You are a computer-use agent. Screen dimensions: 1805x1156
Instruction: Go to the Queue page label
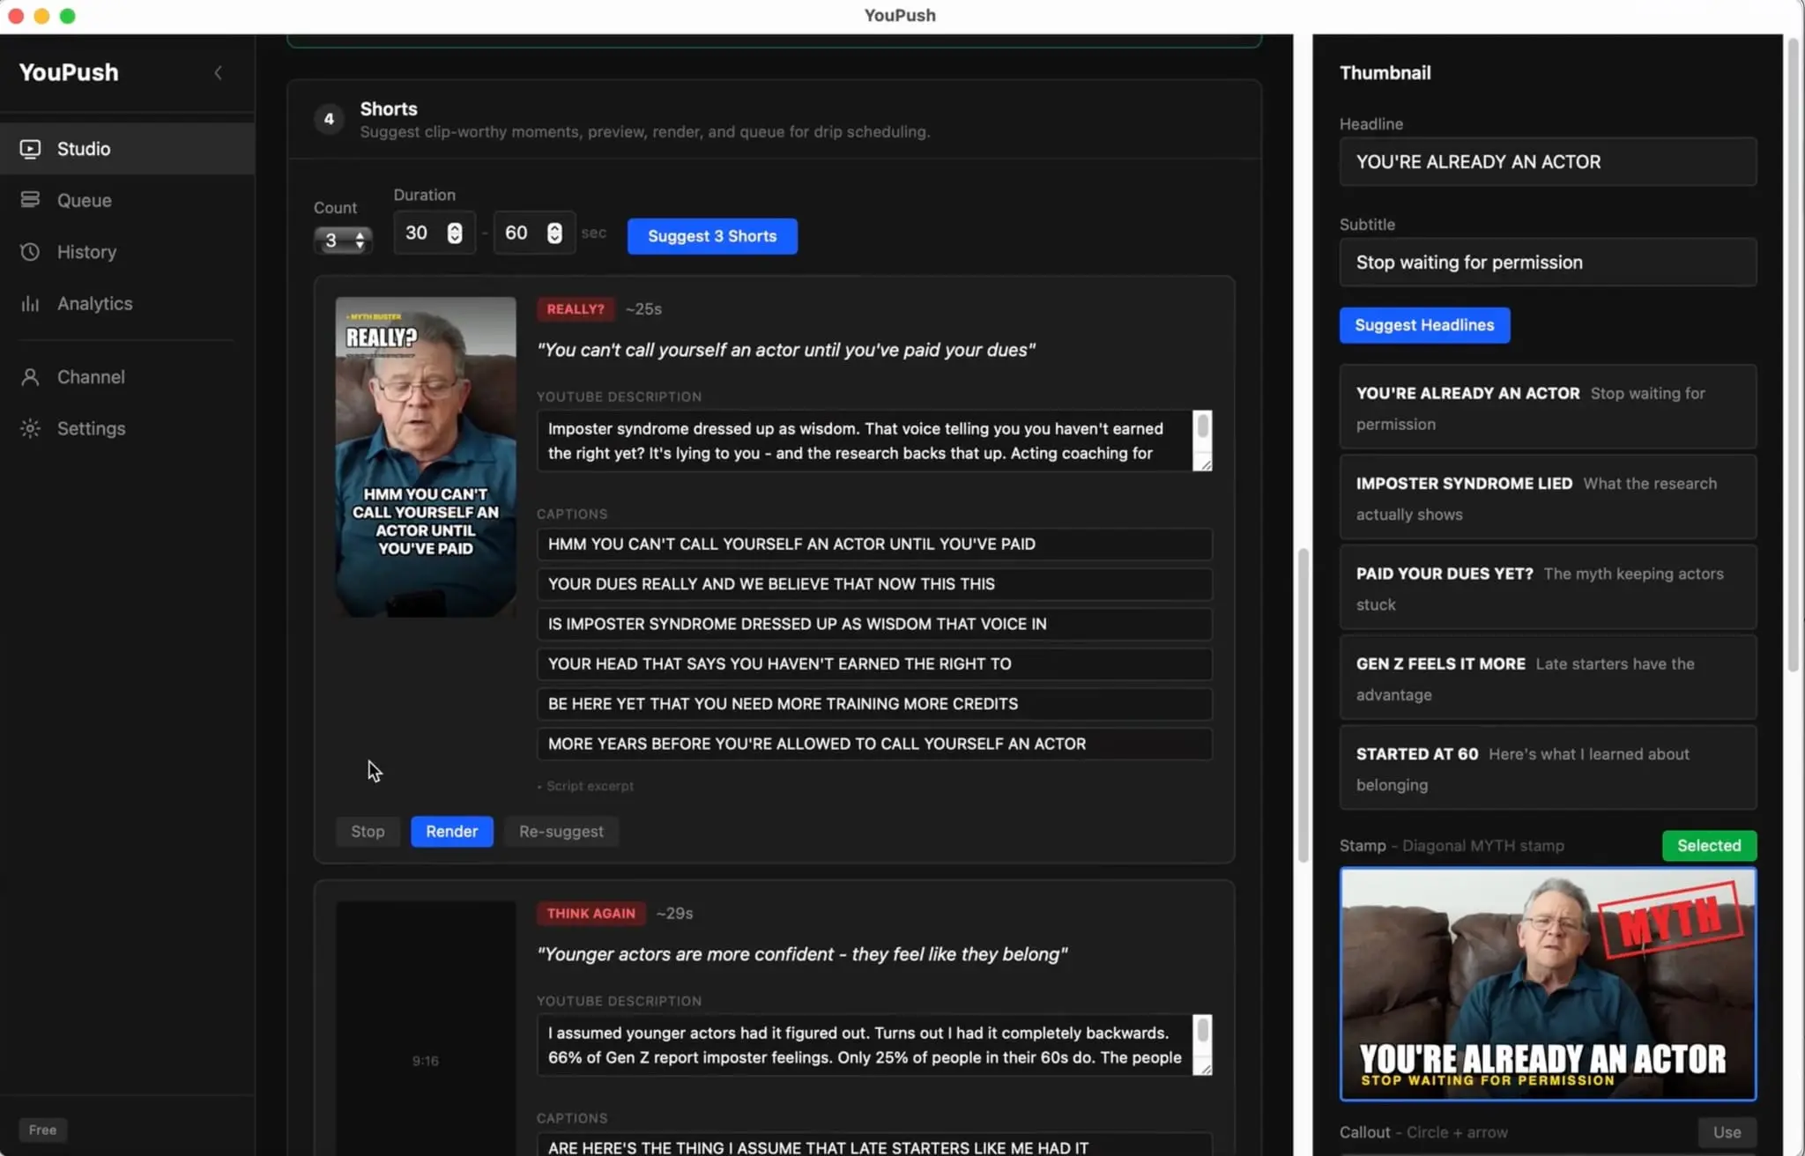pyautogui.click(x=85, y=200)
